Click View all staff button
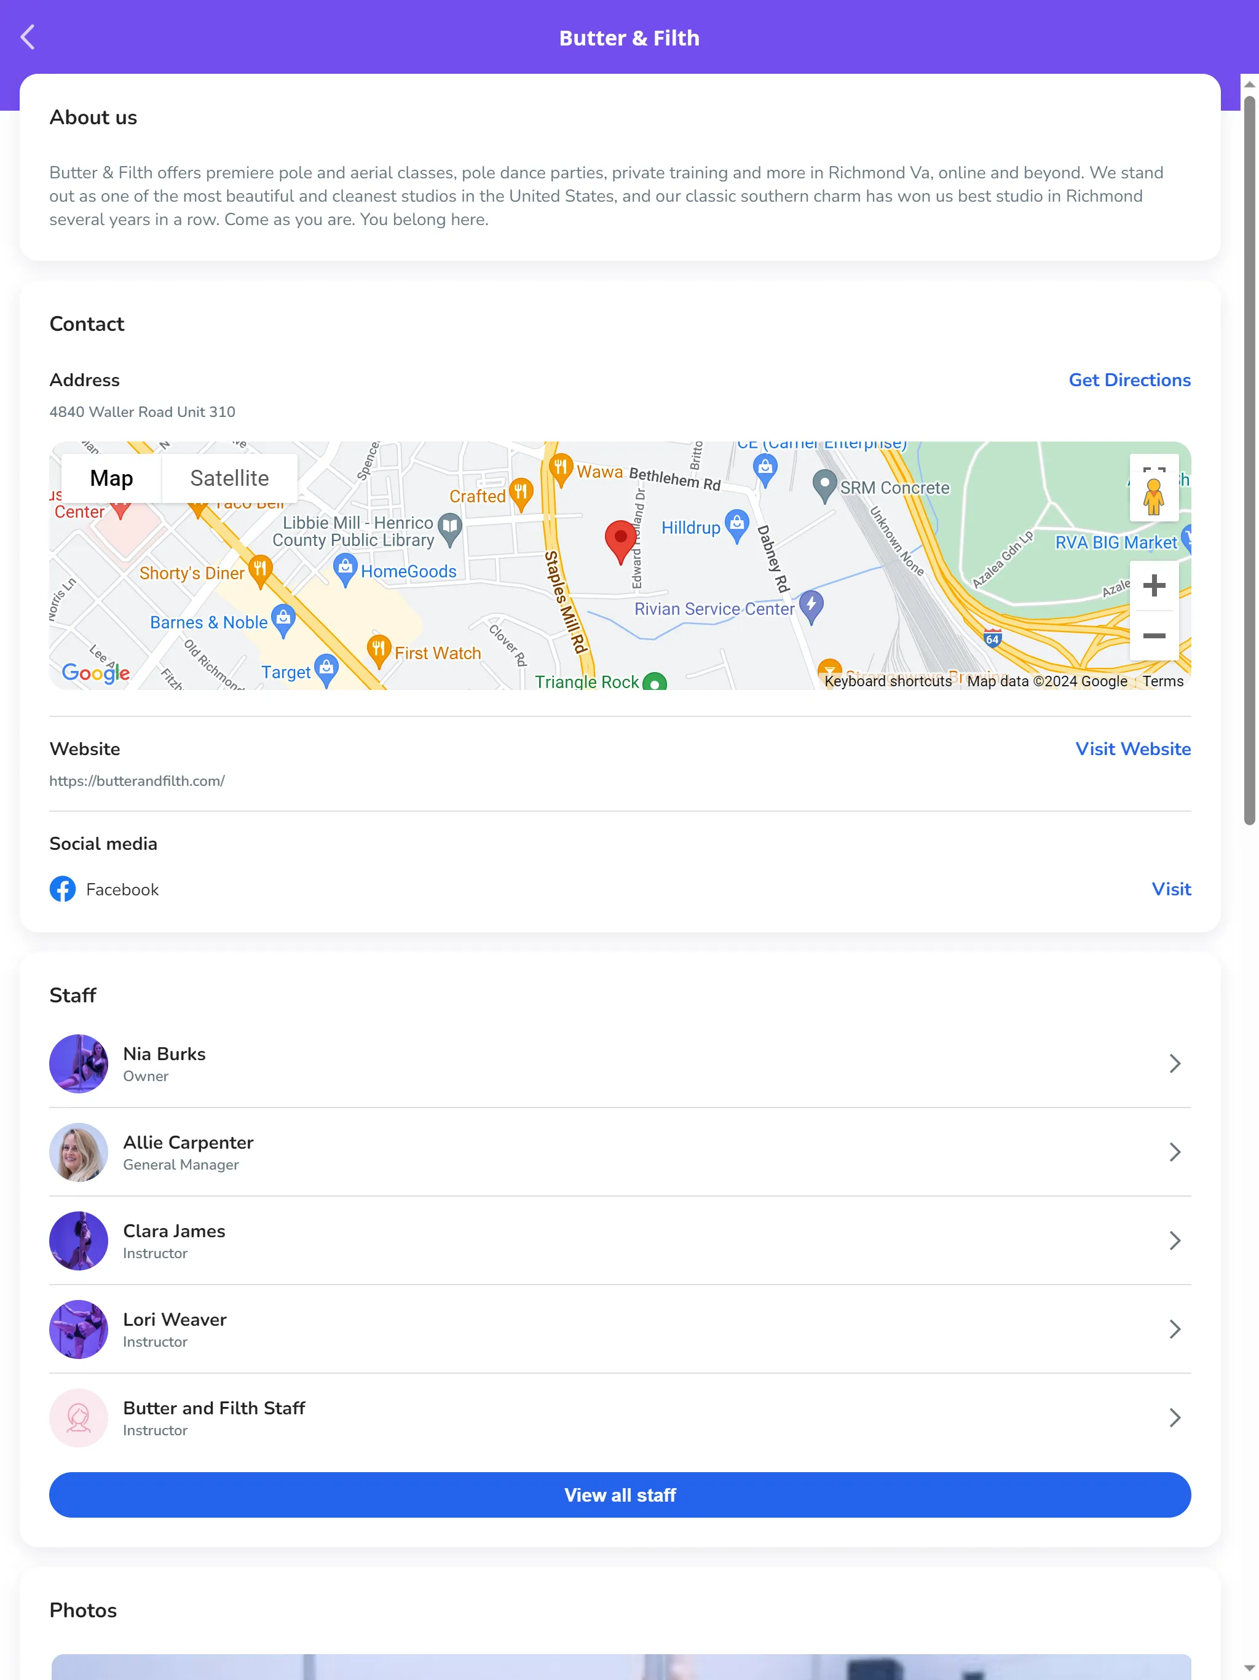Viewport: 1259px width, 1680px height. (620, 1495)
